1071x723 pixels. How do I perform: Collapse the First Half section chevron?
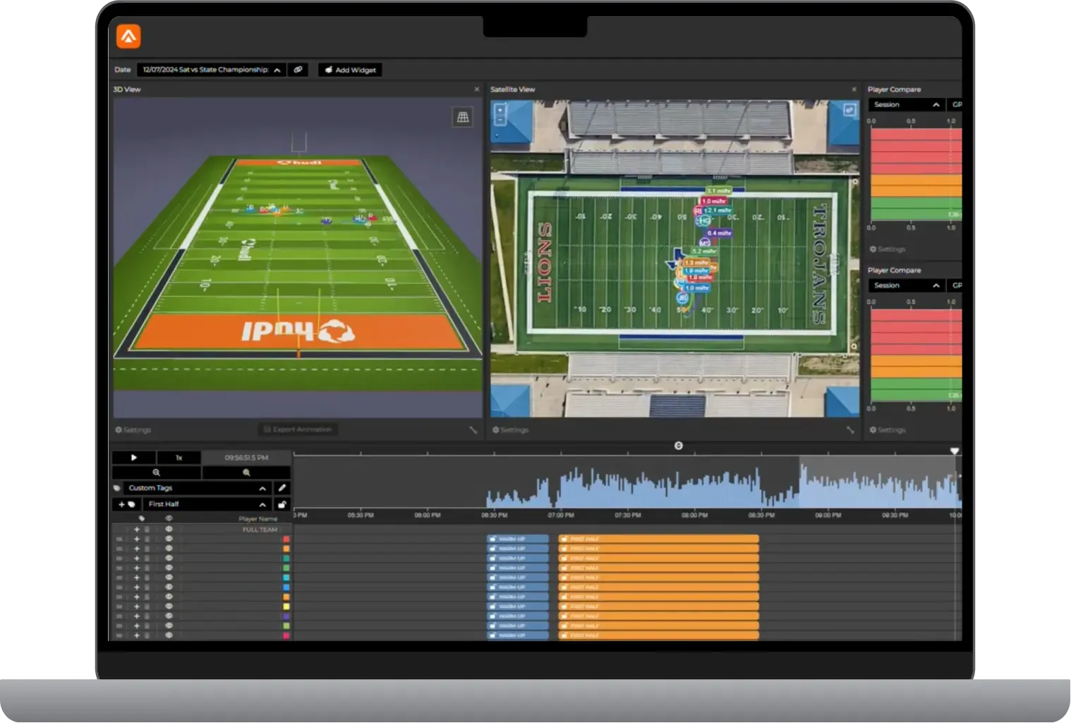(x=262, y=504)
